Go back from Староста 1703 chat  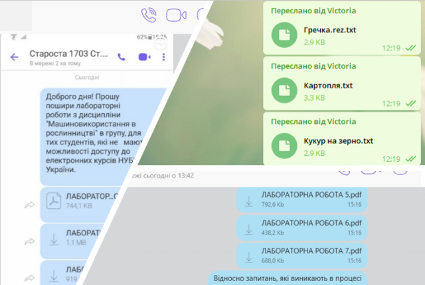pyautogui.click(x=15, y=57)
